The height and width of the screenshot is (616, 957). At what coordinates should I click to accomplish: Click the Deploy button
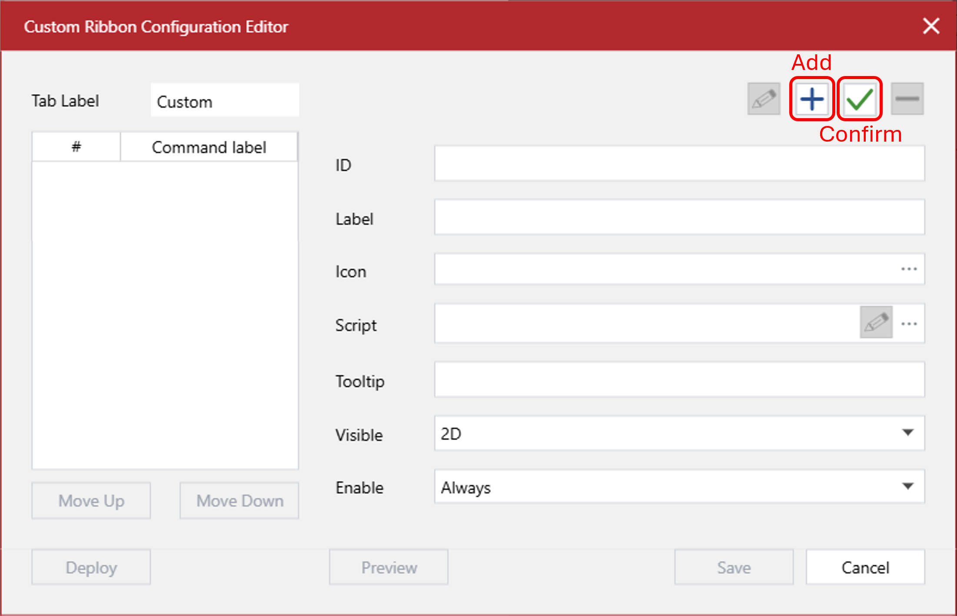pyautogui.click(x=91, y=567)
